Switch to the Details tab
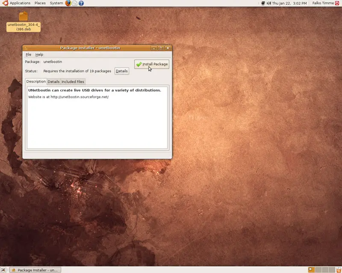Viewport: 342px width, 273px height. pyautogui.click(x=53, y=81)
